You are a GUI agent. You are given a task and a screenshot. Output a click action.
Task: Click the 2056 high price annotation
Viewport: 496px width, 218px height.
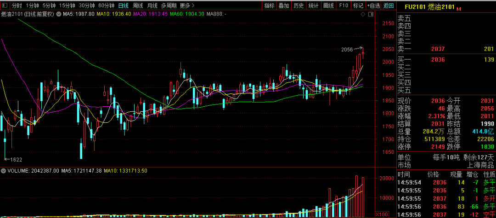pyautogui.click(x=347, y=49)
